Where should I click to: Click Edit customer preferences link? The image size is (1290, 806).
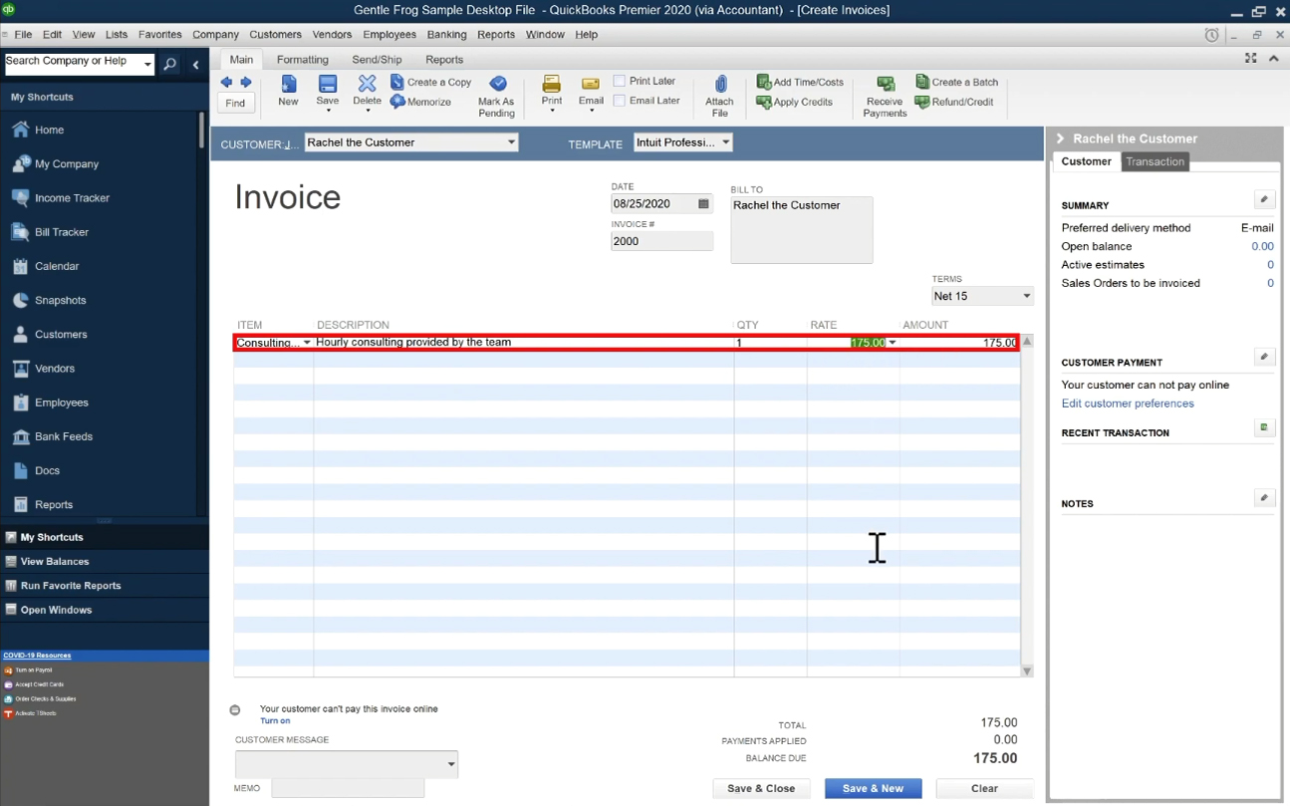click(x=1128, y=403)
